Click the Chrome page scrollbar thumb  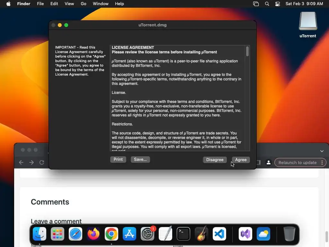pos(326,236)
